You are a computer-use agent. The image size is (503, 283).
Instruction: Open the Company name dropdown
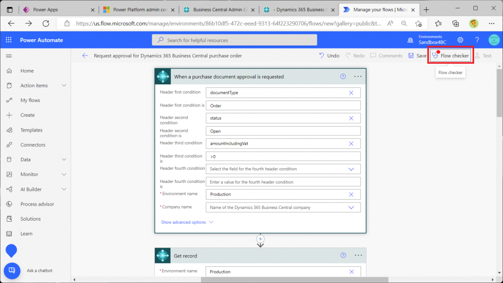(351, 207)
